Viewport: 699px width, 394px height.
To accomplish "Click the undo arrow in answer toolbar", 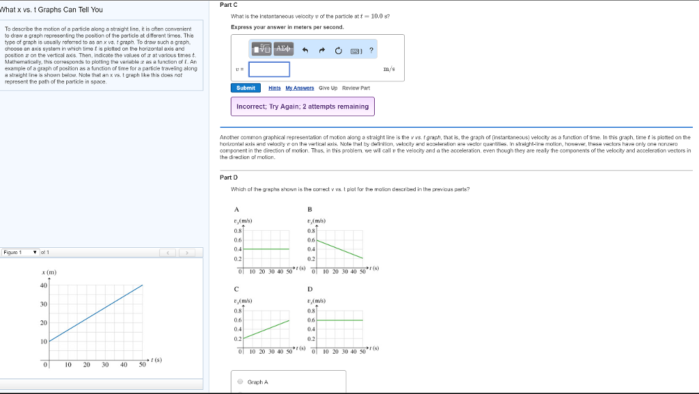I will coord(305,50).
